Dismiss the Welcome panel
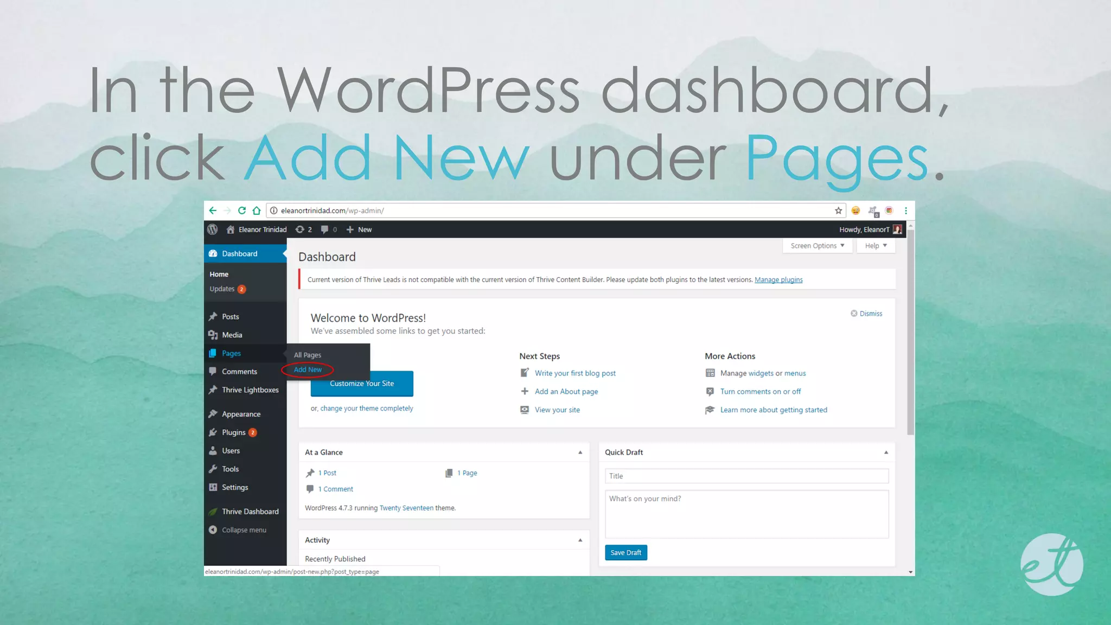This screenshot has height=625, width=1111. tap(866, 314)
